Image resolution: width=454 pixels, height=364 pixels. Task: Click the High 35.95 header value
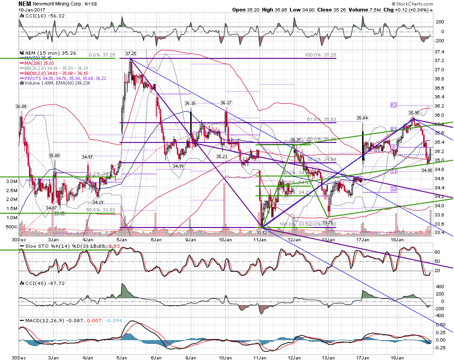coord(274,10)
